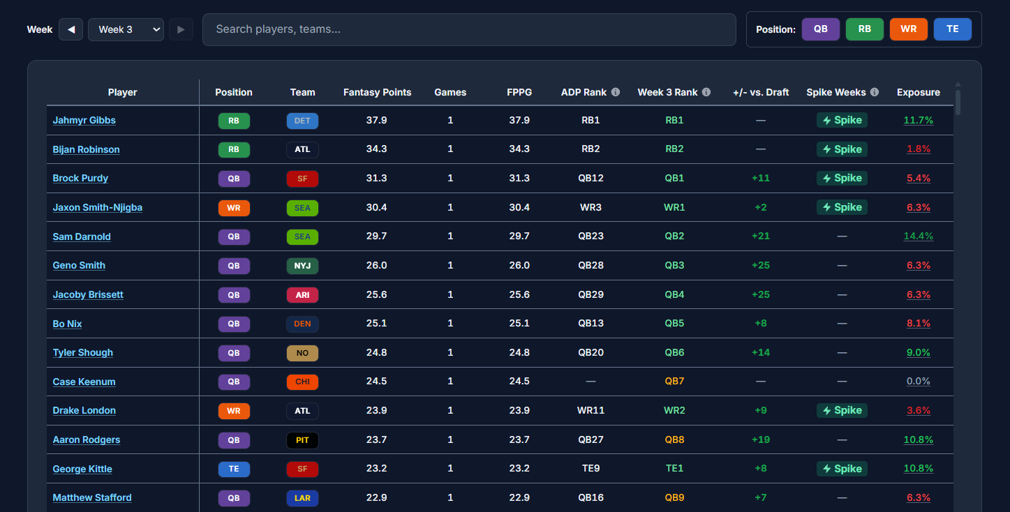1010x512 pixels.
Task: Click the next week arrow button
Action: tap(181, 29)
